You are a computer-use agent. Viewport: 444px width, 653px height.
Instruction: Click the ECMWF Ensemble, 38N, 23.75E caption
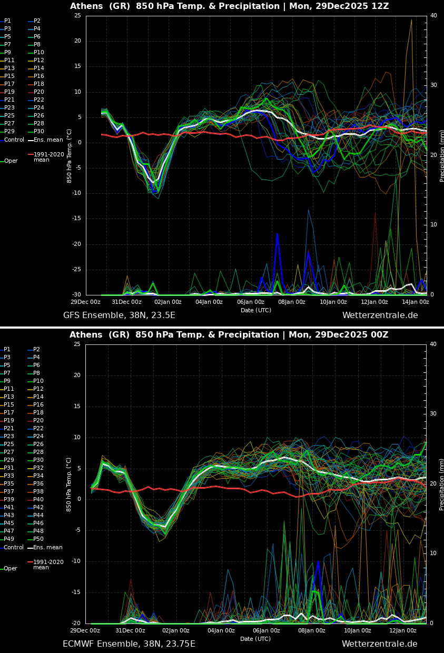129,644
